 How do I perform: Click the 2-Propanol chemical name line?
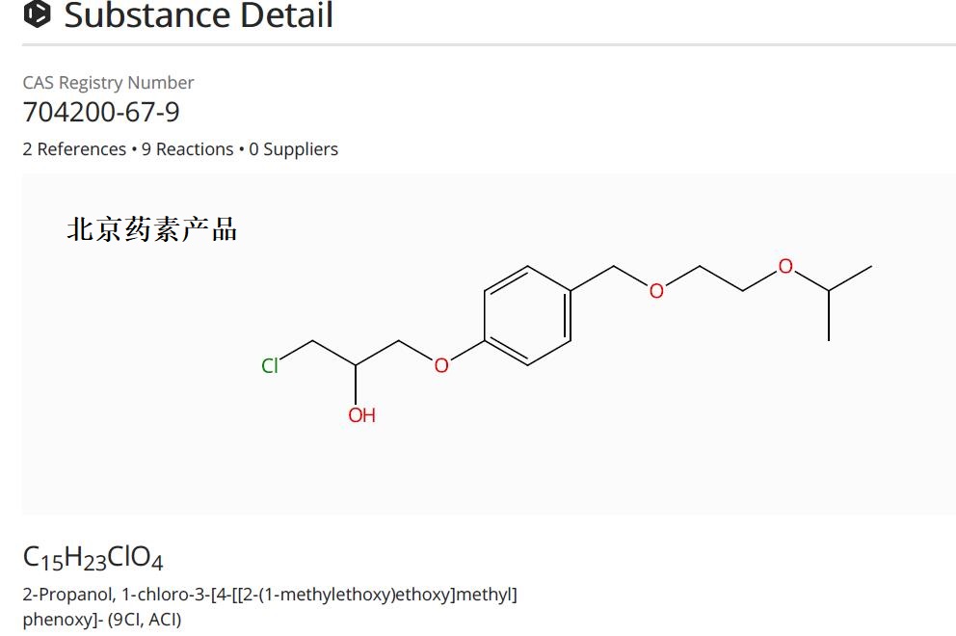[x=270, y=595]
